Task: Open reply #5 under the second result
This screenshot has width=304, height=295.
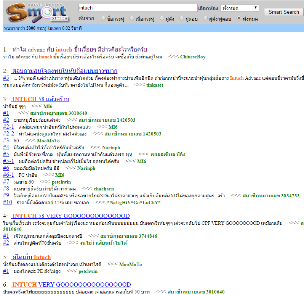Action: (6, 78)
